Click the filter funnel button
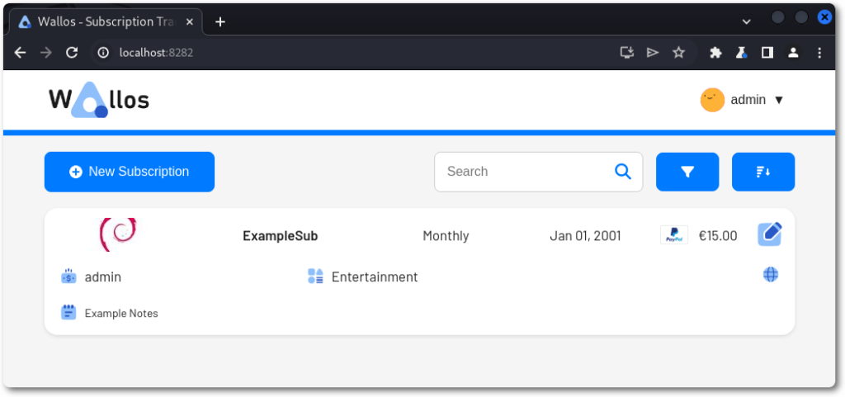This screenshot has height=397, width=845. point(687,172)
